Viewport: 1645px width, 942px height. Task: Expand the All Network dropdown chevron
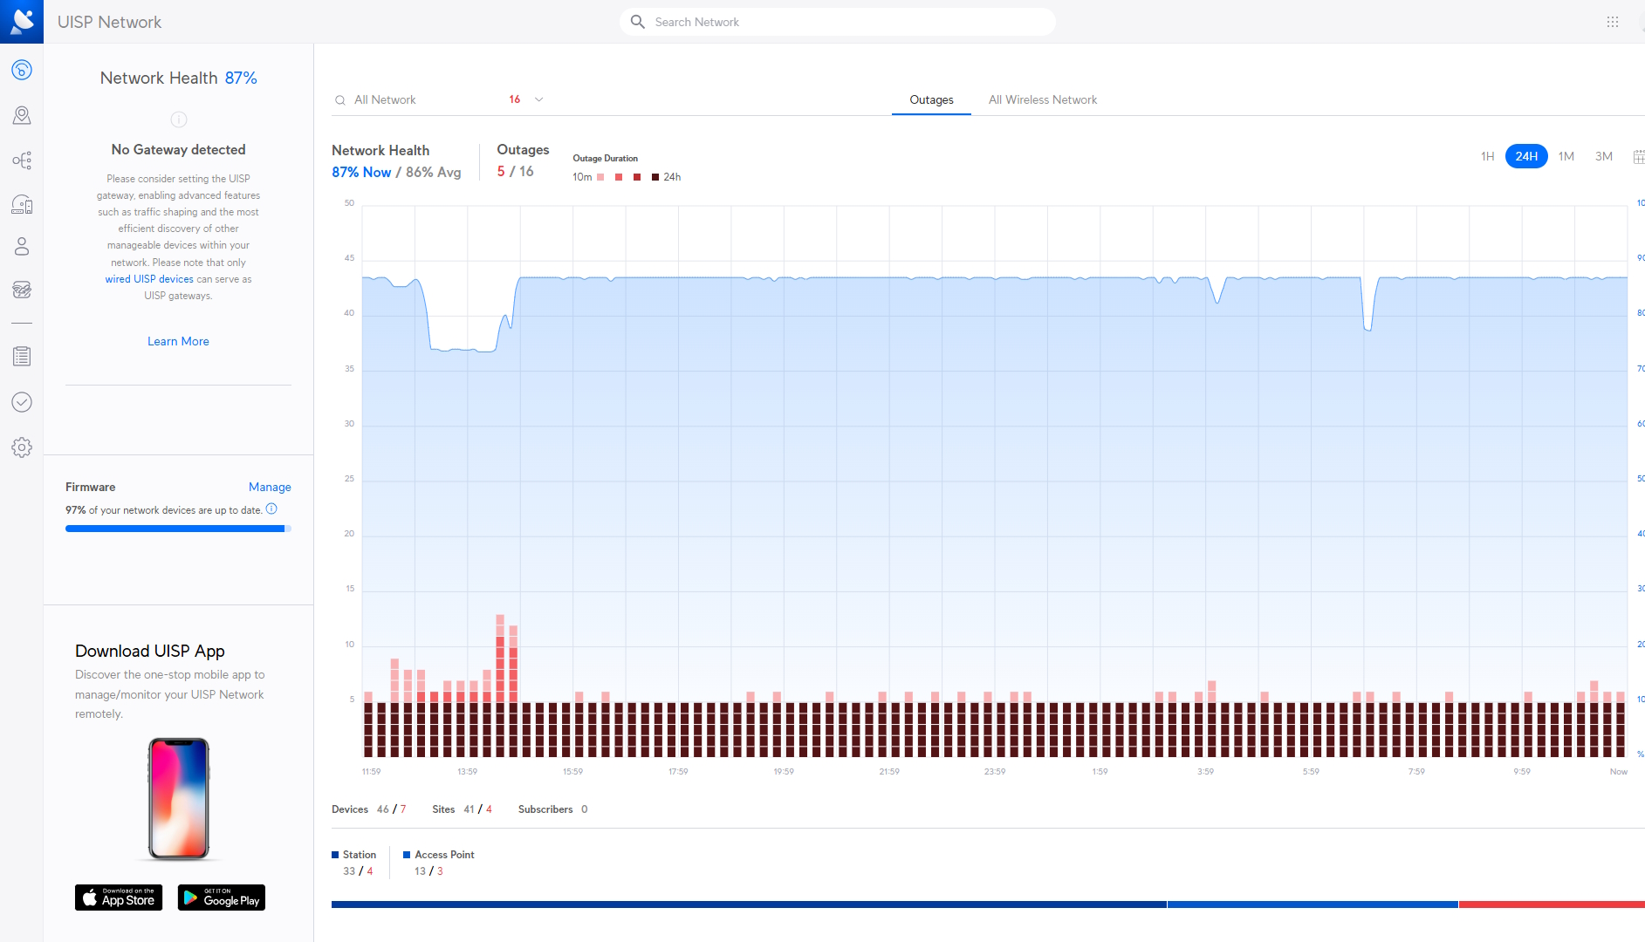(x=538, y=99)
